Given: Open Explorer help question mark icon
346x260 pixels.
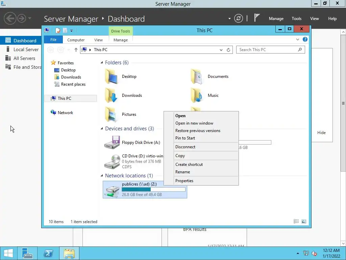Looking at the screenshot, I should (x=305, y=39).
